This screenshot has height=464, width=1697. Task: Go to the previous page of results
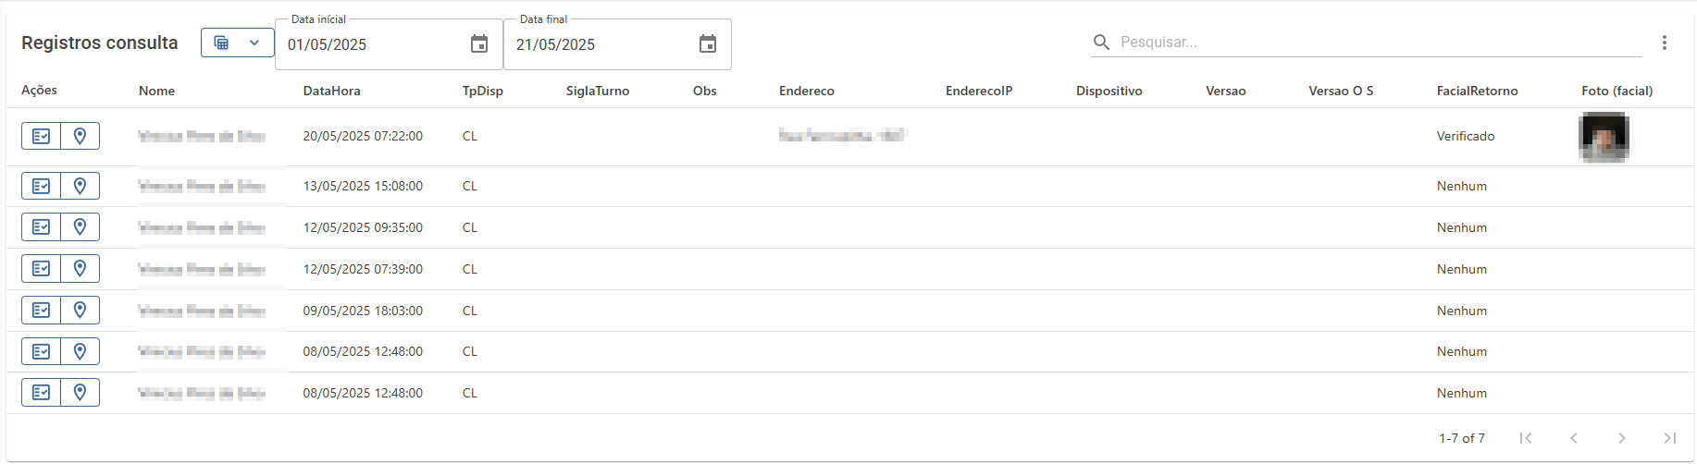(x=1574, y=438)
